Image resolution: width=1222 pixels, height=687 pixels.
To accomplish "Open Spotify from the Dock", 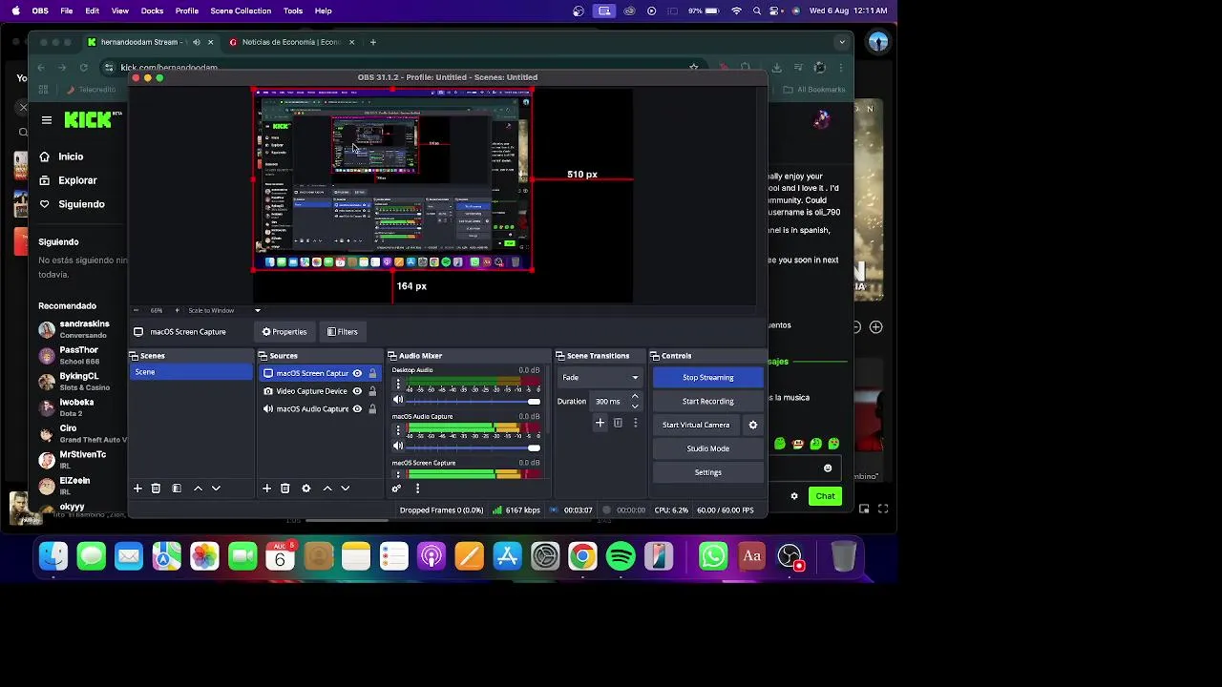I will point(621,556).
